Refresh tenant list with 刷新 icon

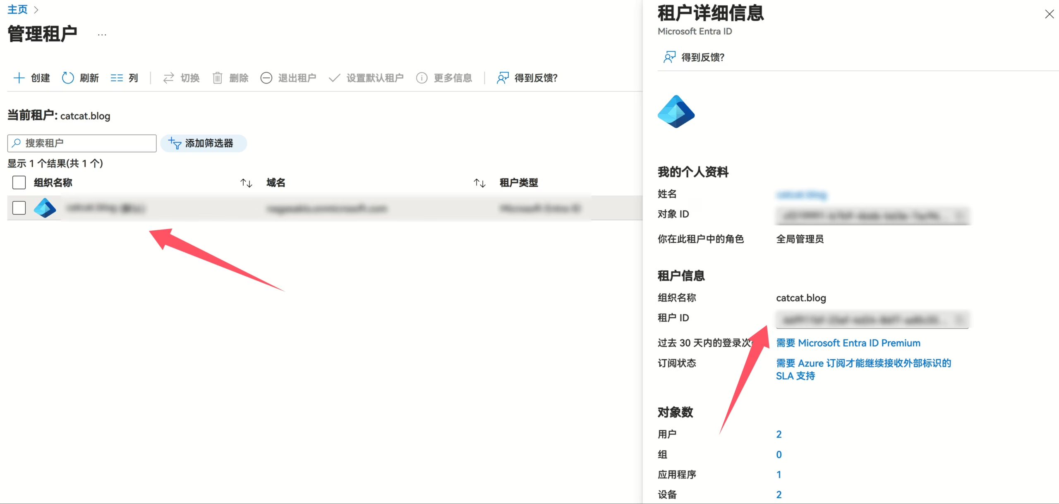[68, 78]
